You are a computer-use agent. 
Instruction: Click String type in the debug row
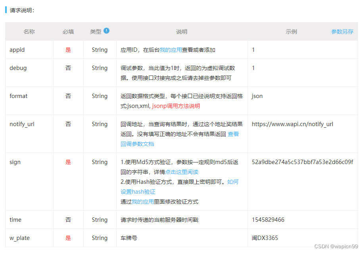[100, 68]
